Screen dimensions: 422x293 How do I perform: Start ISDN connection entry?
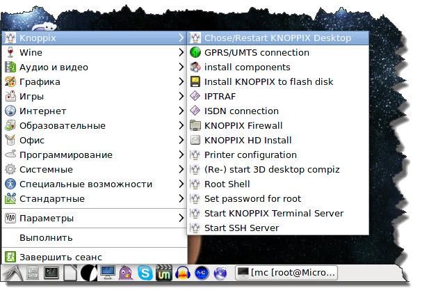click(x=278, y=111)
